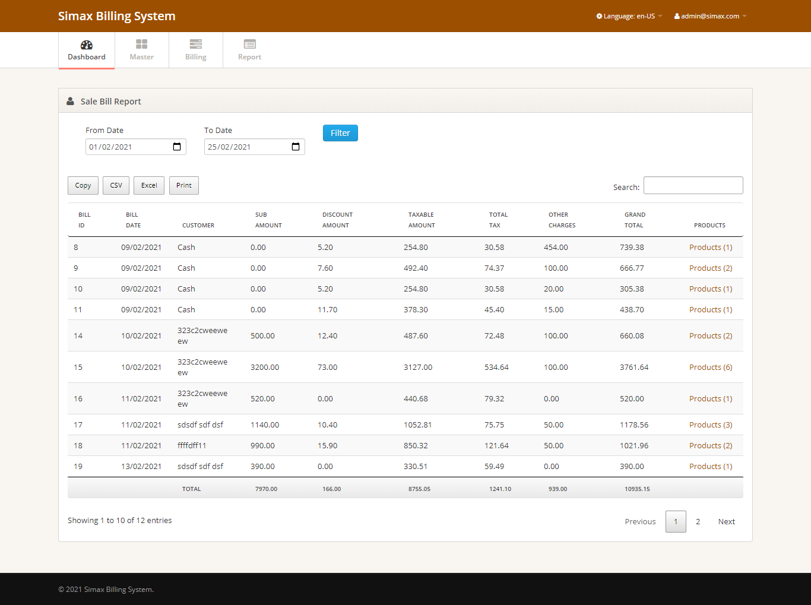Open Products (2) for bill 18
Image resolution: width=811 pixels, height=605 pixels.
(x=711, y=445)
